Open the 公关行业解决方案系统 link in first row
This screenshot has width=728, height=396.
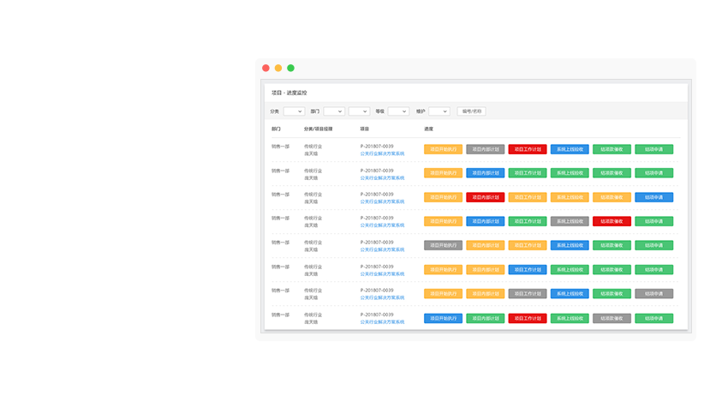(x=382, y=153)
